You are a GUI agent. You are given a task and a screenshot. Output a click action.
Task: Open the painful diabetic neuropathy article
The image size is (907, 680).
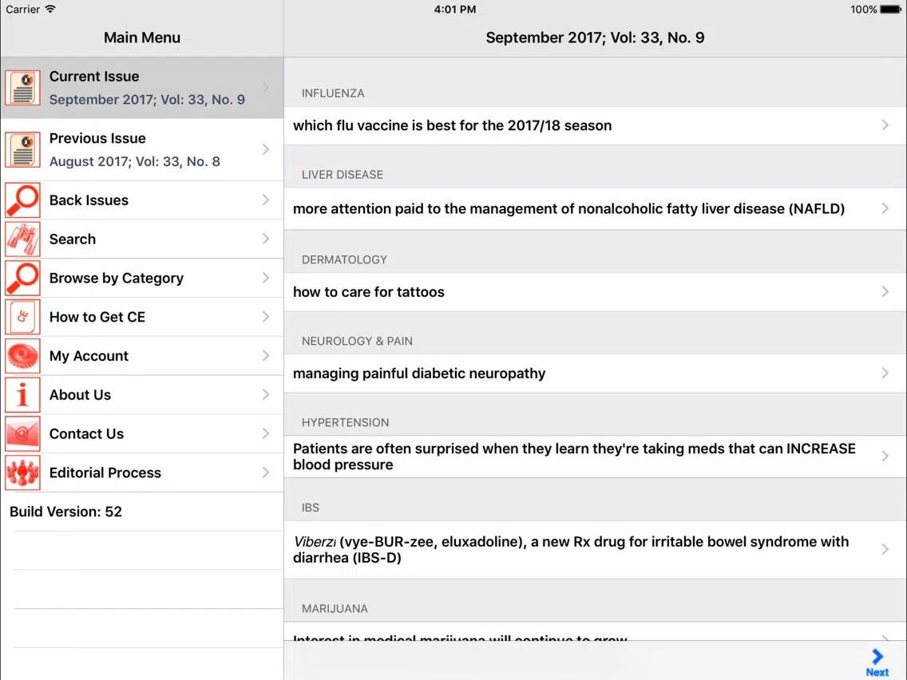596,374
